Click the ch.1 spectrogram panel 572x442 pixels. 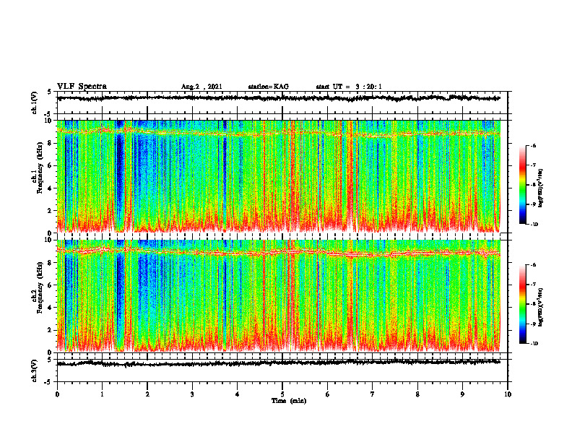tap(279, 176)
